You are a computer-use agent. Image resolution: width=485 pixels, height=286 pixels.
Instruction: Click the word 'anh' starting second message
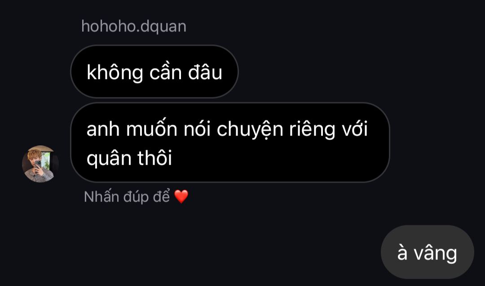[103, 129]
